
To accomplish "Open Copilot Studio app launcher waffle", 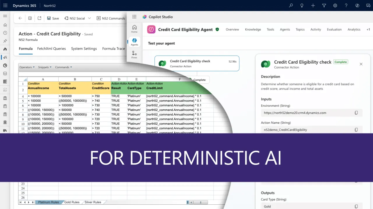I will (x=134, y=17).
